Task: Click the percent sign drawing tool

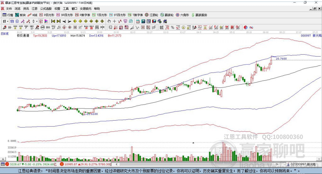Action: click(173, 27)
